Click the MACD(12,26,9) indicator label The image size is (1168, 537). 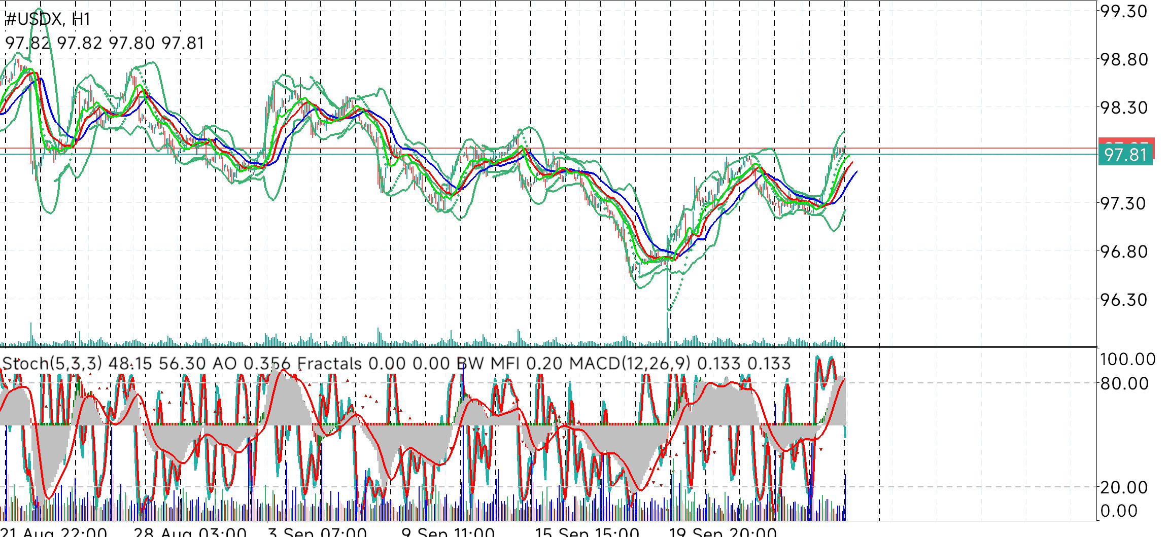click(630, 364)
